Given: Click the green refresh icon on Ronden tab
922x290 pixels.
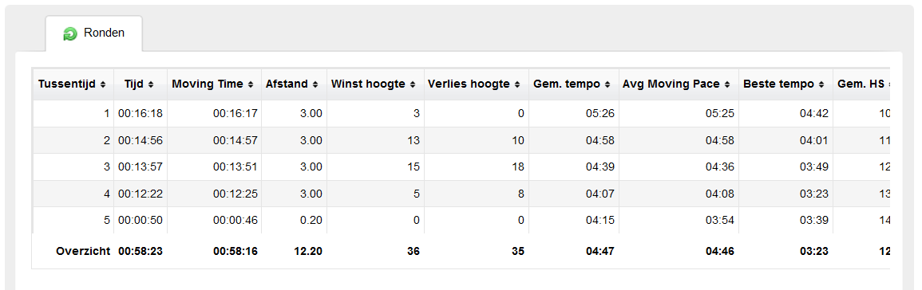Looking at the screenshot, I should (x=70, y=34).
